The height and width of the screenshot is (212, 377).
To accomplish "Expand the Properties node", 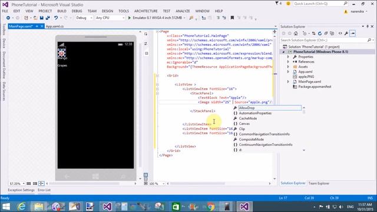I will pos(288,57).
